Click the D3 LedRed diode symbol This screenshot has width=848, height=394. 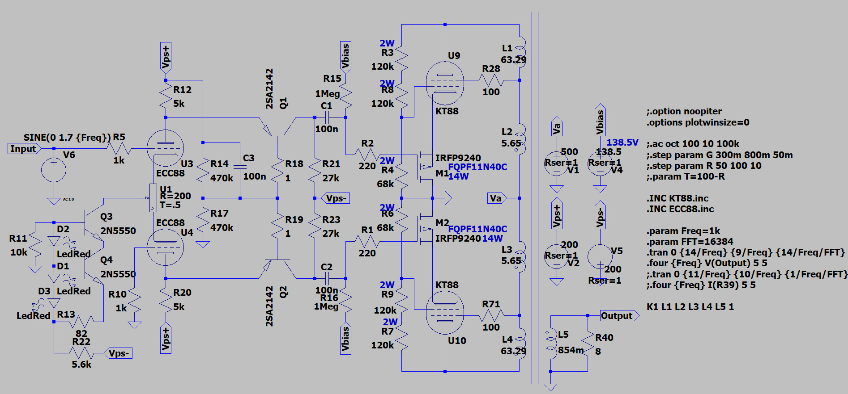coord(54,303)
